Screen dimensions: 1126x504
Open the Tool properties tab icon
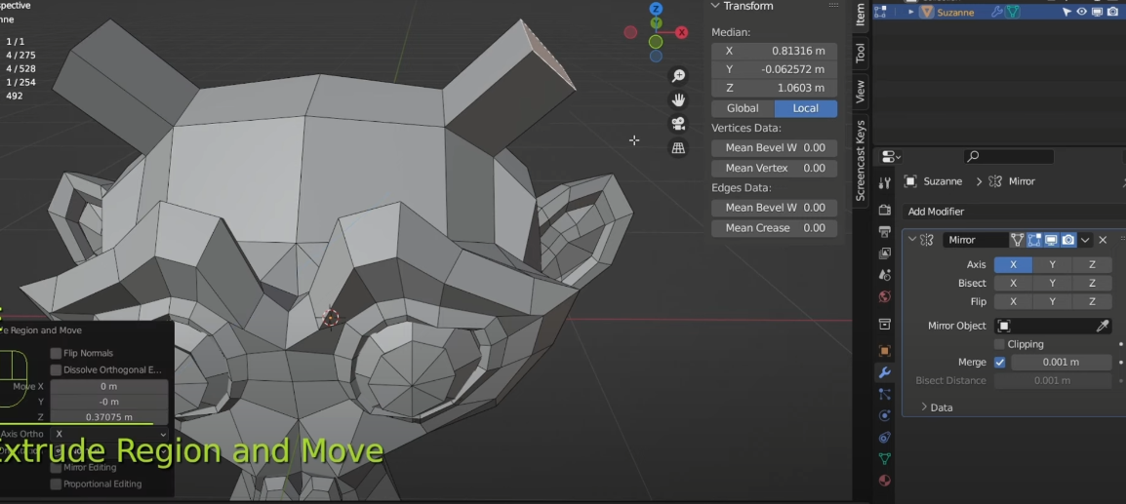885,182
